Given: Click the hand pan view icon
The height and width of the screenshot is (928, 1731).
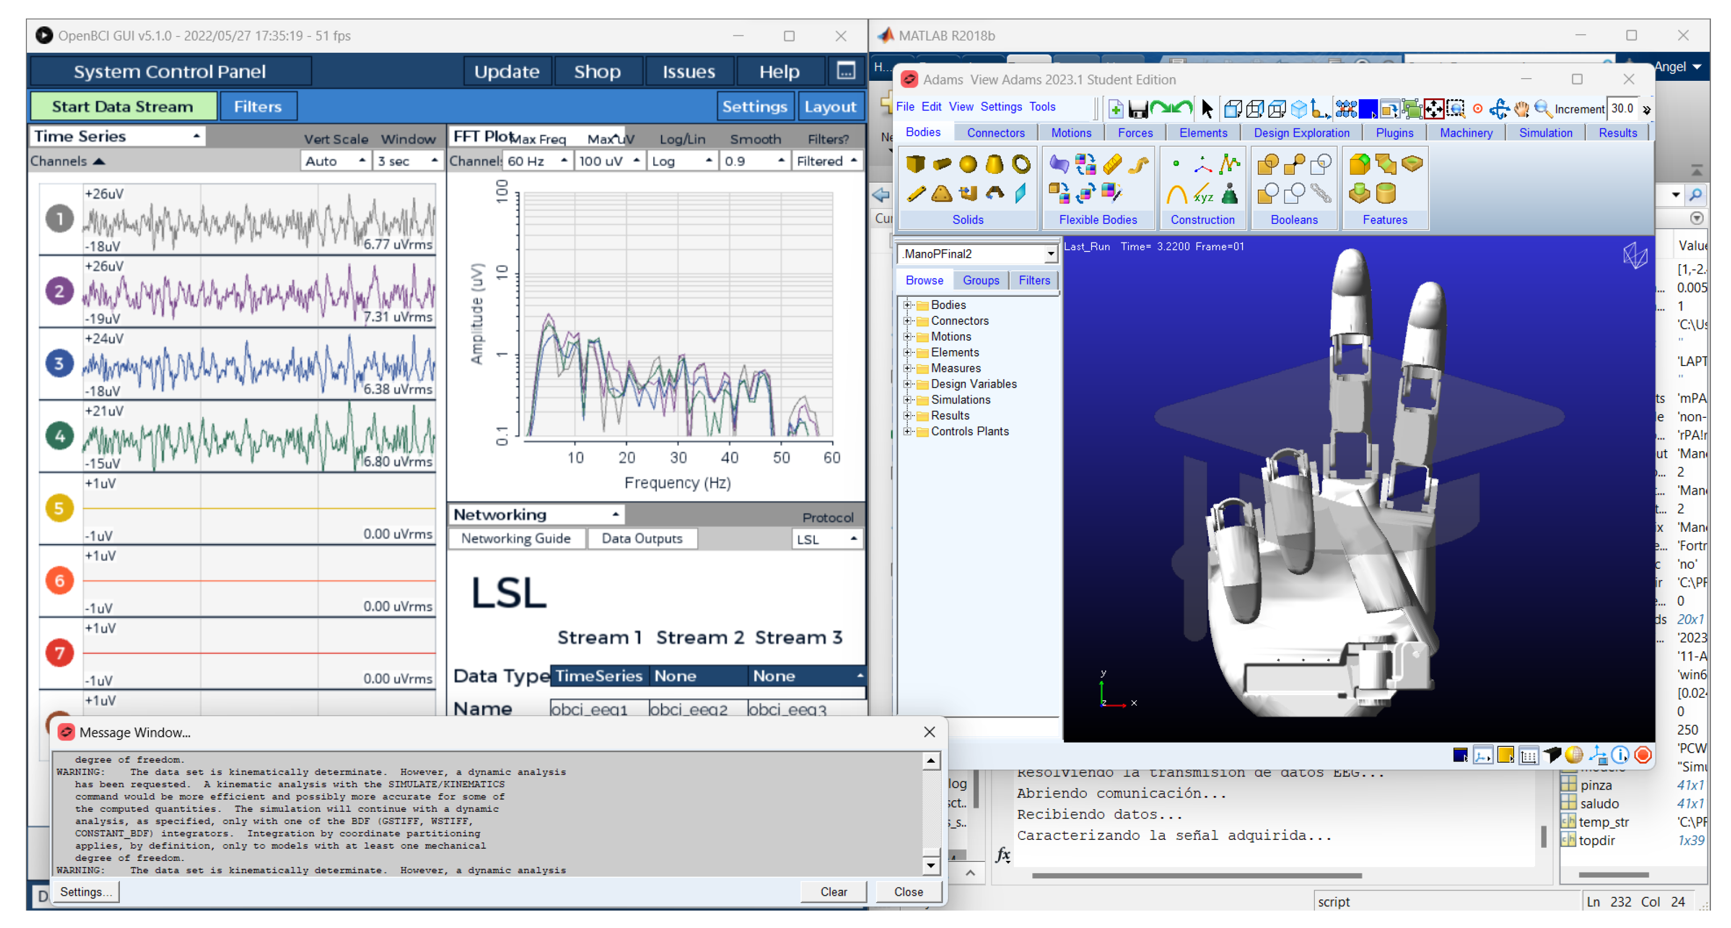Looking at the screenshot, I should 1521,109.
